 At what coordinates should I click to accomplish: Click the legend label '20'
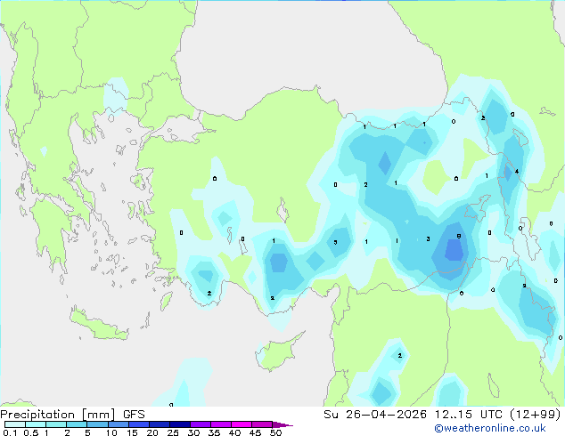(x=152, y=432)
